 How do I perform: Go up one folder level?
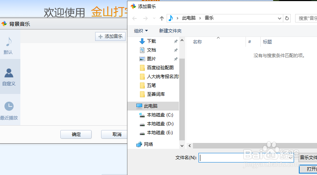[x=162, y=18]
